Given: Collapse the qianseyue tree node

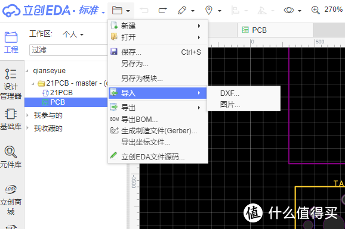Looking at the screenshot, I should (x=27, y=71).
